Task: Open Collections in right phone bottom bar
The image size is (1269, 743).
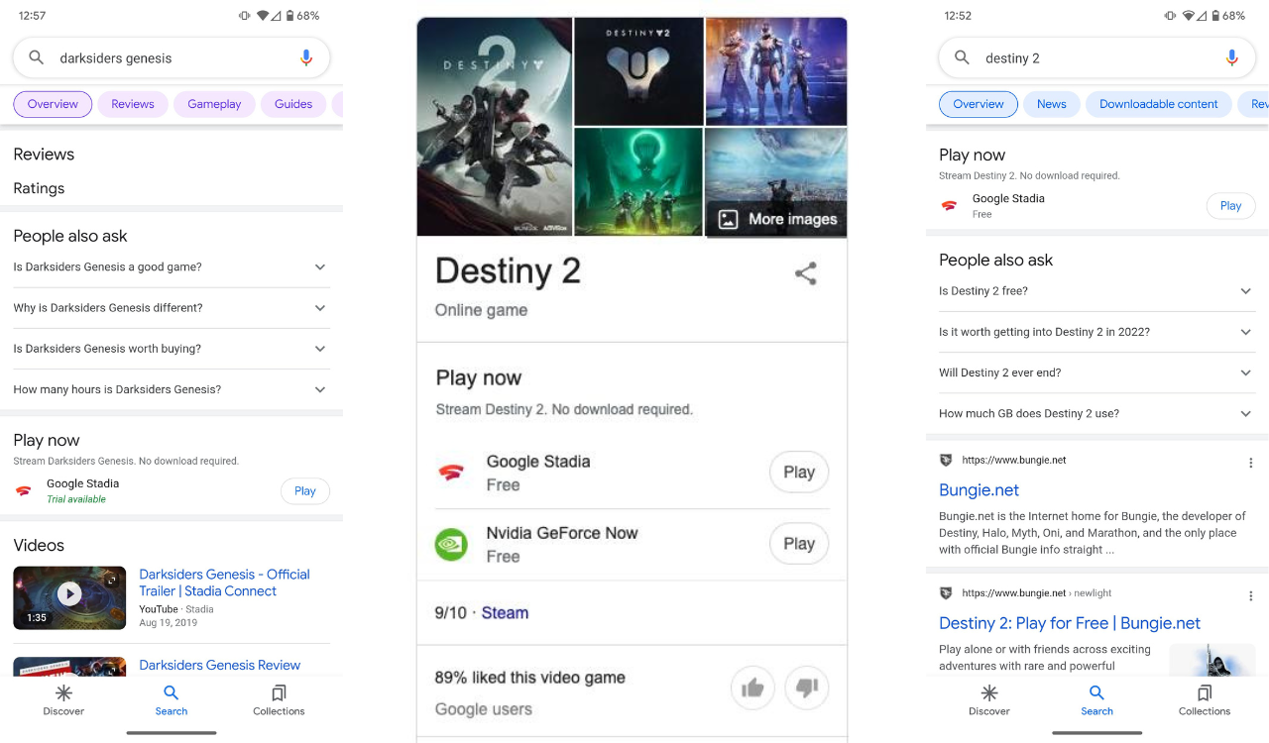Action: (1205, 699)
